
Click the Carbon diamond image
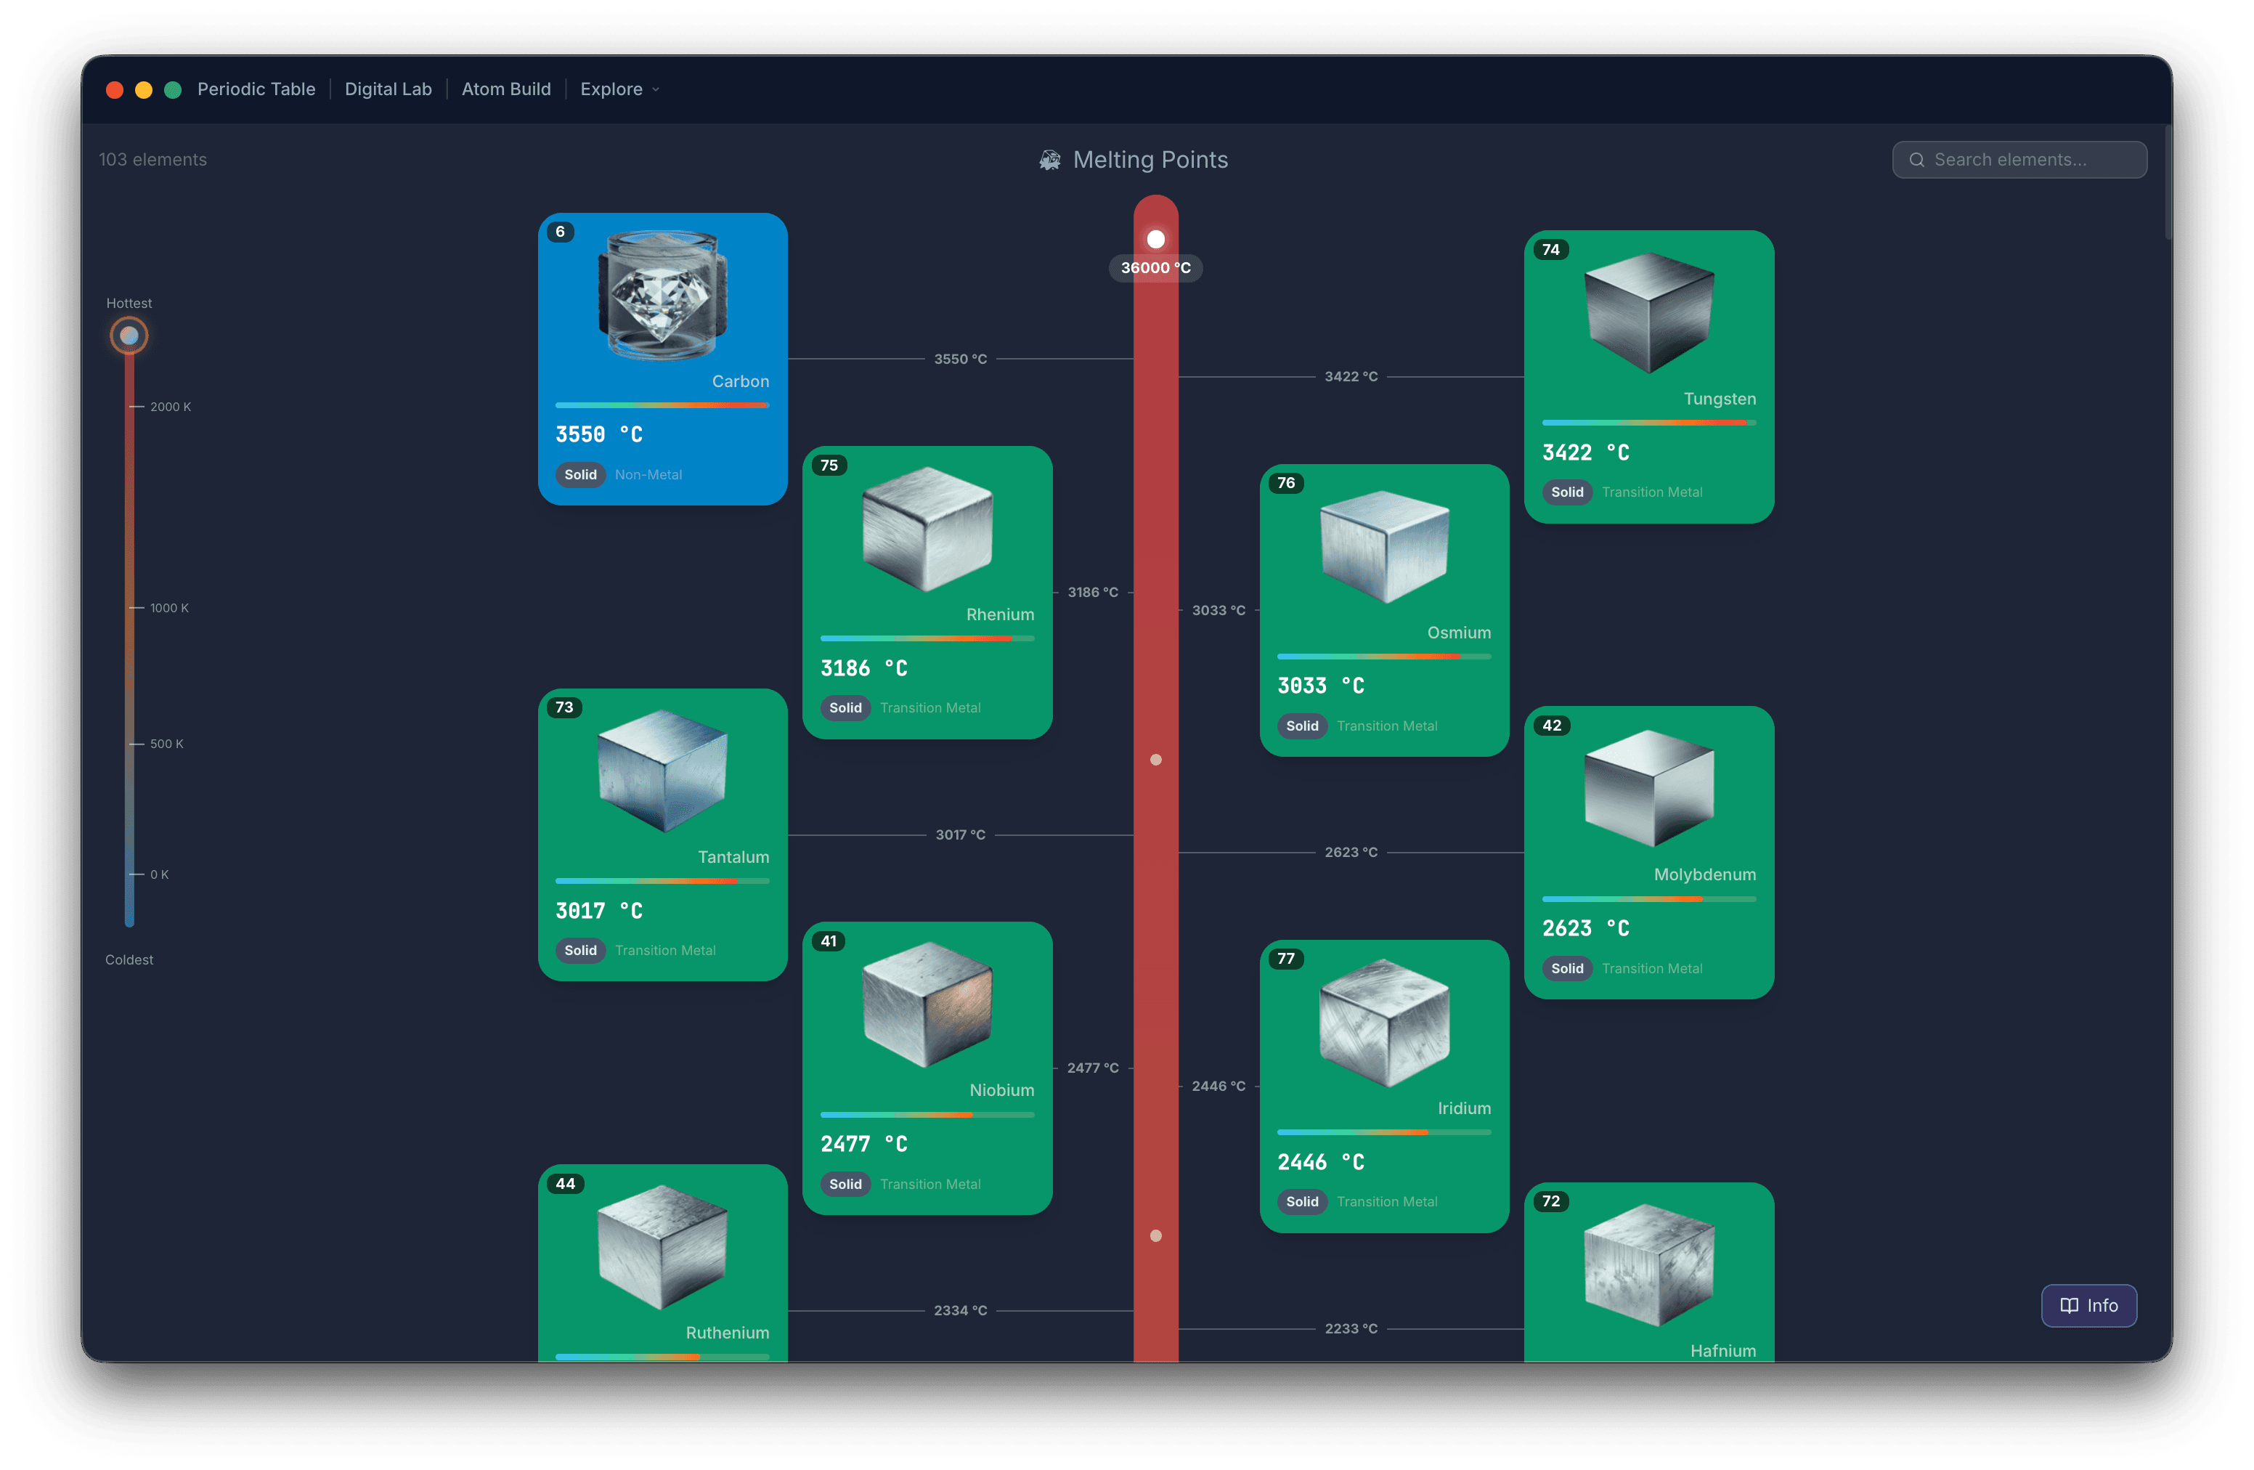(x=663, y=296)
